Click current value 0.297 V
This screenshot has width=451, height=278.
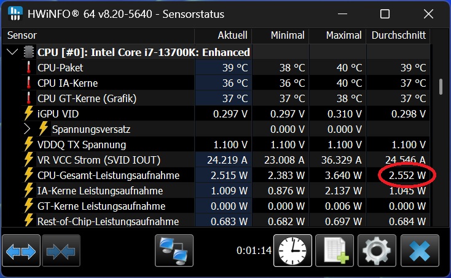point(230,114)
